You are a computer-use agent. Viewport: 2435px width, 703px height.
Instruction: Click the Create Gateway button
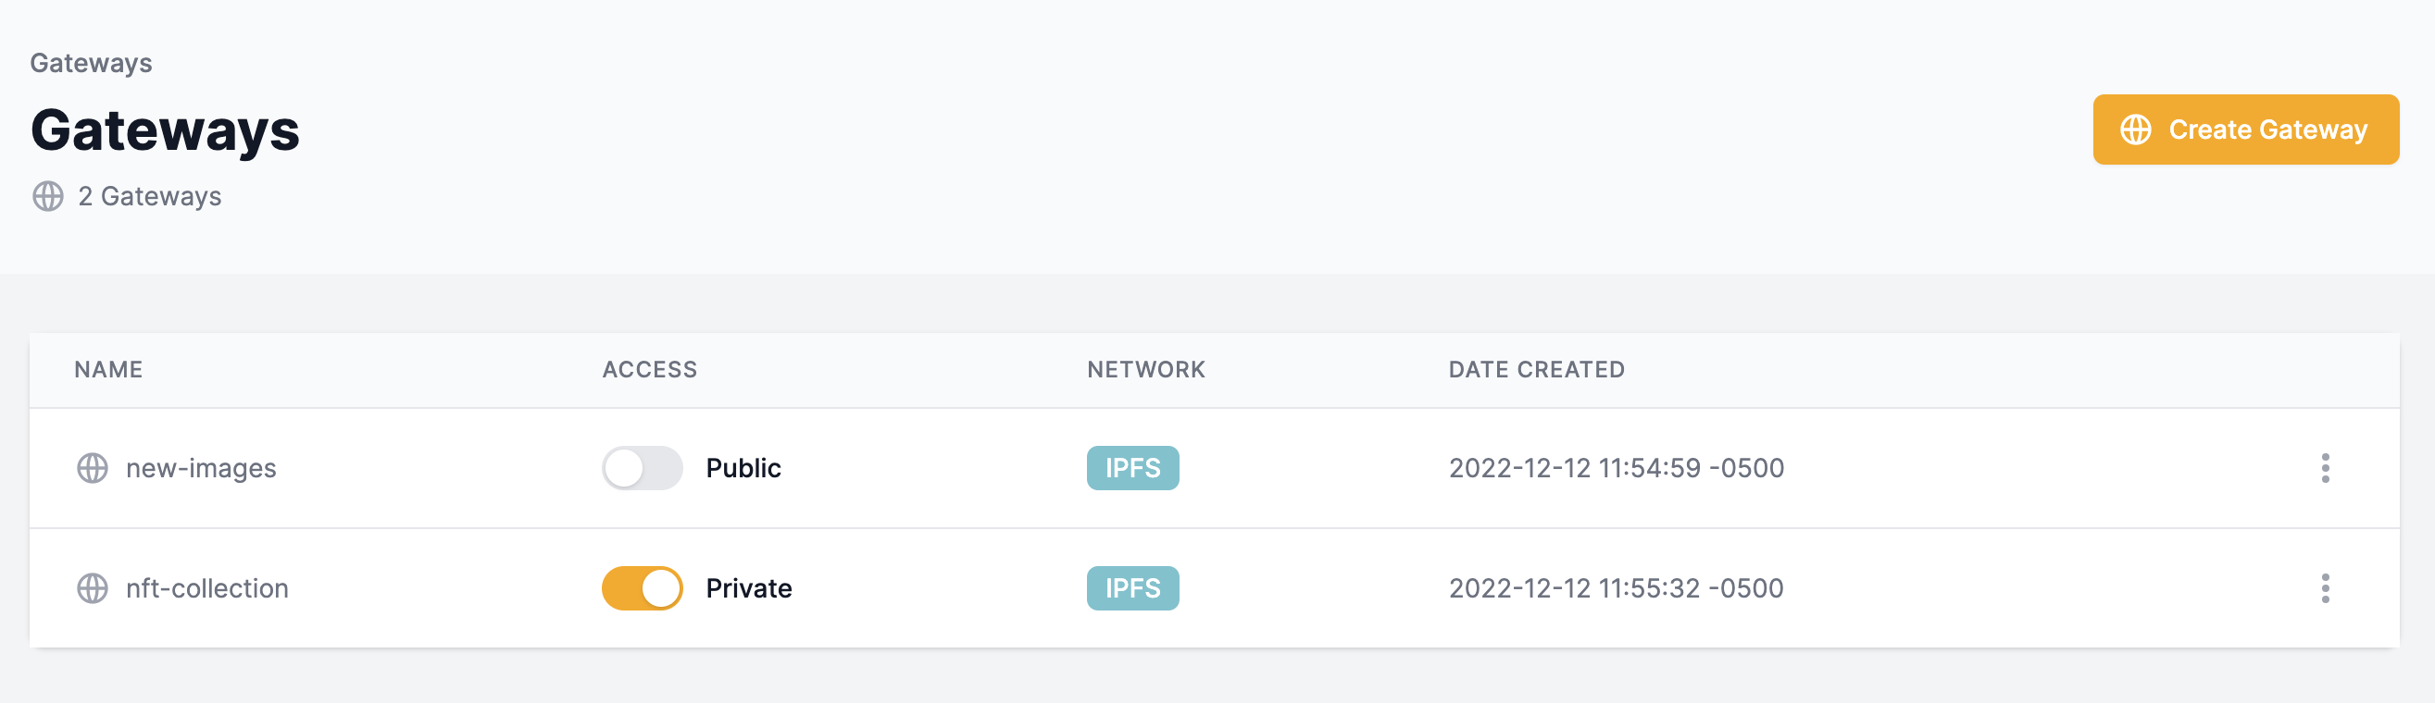coord(2245,129)
